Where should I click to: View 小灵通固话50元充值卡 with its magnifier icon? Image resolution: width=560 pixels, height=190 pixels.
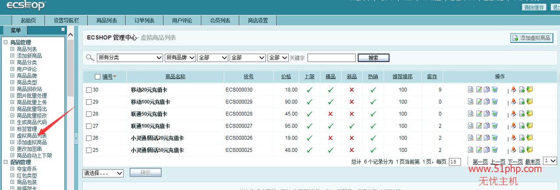coord(471,150)
